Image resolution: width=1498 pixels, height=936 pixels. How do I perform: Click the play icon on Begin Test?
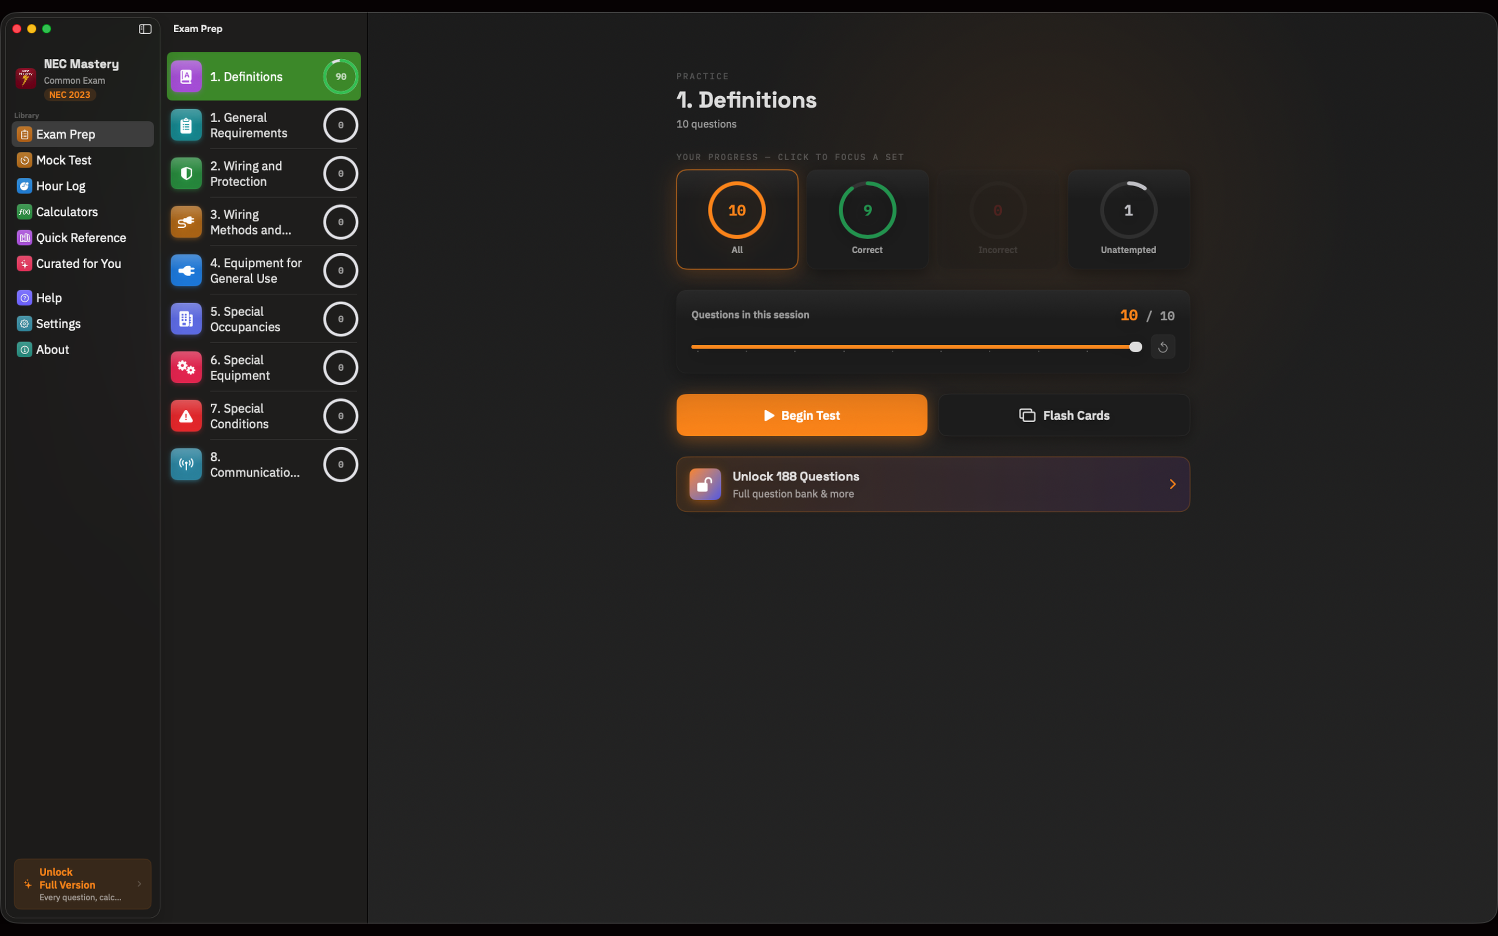[769, 415]
